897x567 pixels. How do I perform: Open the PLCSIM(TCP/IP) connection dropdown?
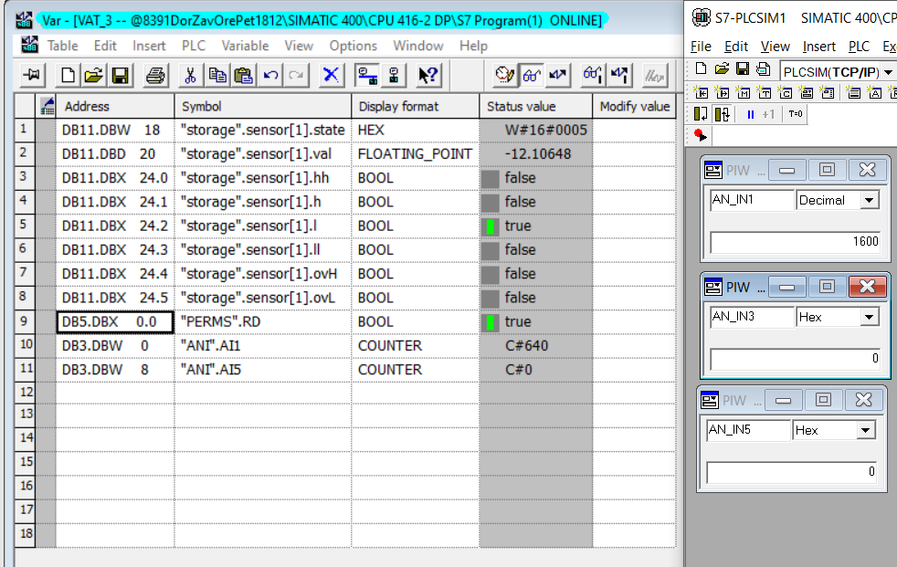(888, 72)
